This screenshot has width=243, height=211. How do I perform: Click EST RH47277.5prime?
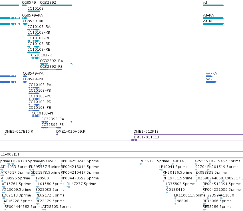tap(81, 184)
